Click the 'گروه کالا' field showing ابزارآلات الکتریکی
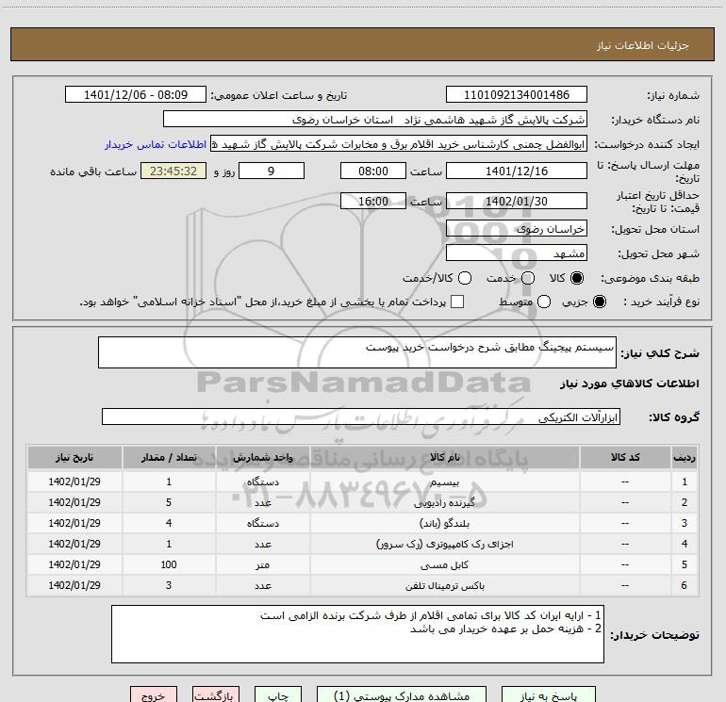This screenshot has width=726, height=702. (x=361, y=416)
